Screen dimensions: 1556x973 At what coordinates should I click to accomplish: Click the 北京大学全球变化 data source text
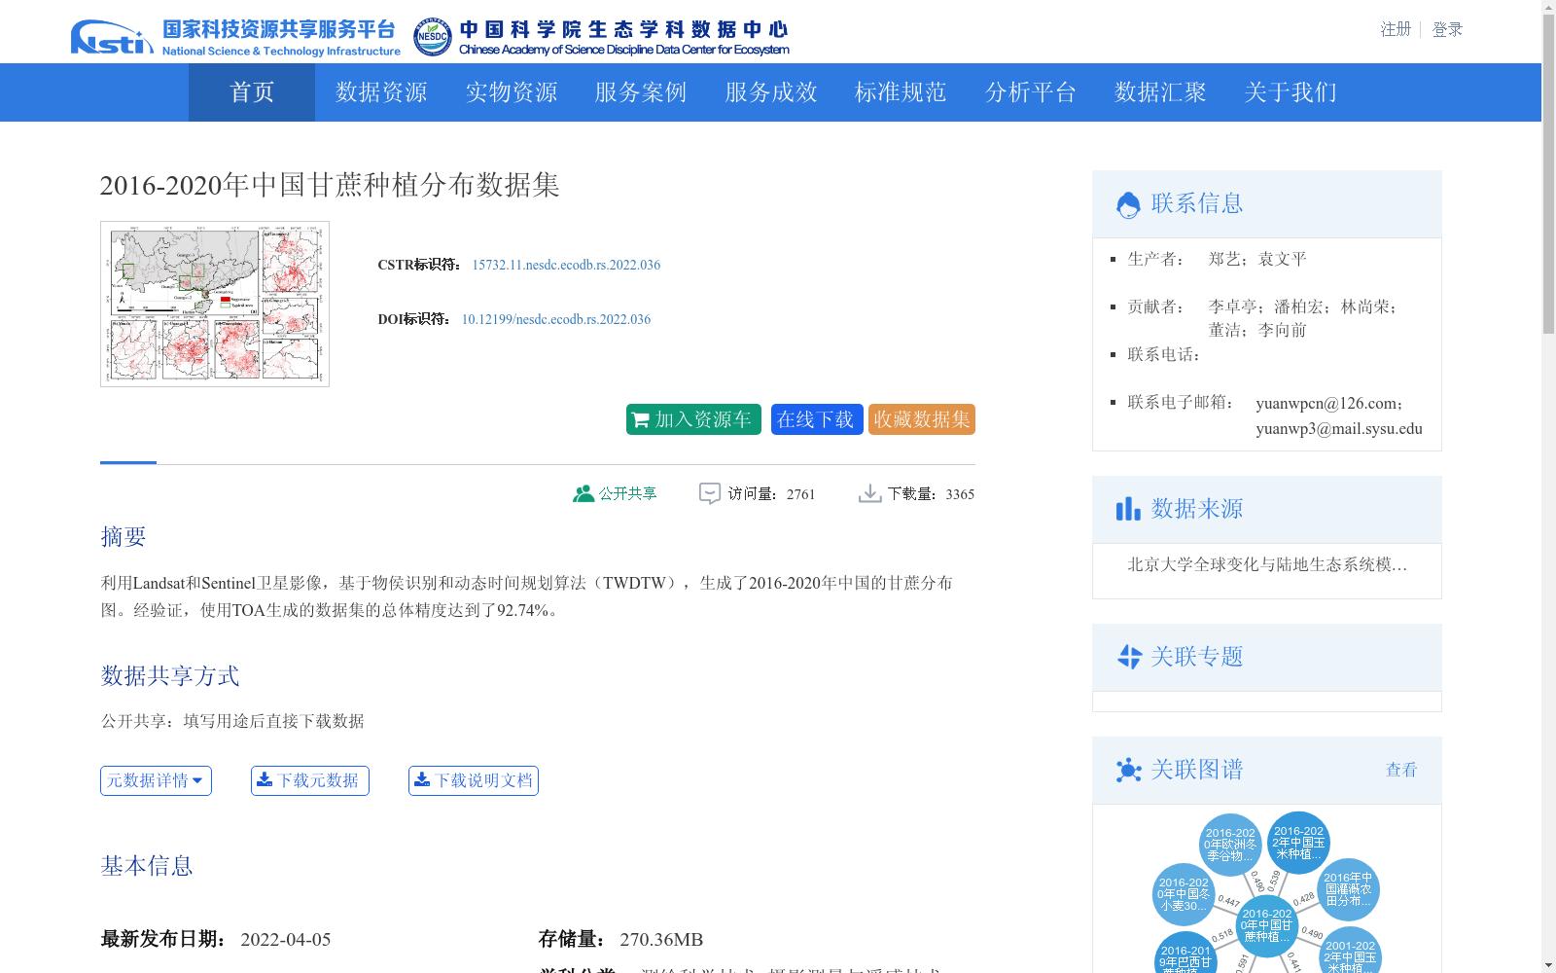click(x=1267, y=564)
